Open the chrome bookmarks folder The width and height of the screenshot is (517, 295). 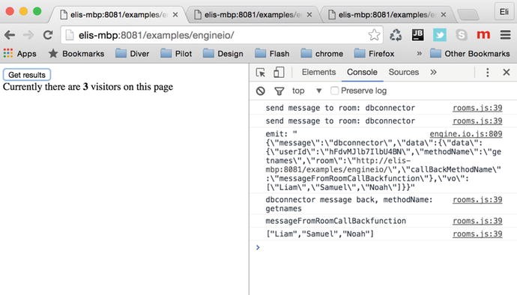click(x=322, y=53)
